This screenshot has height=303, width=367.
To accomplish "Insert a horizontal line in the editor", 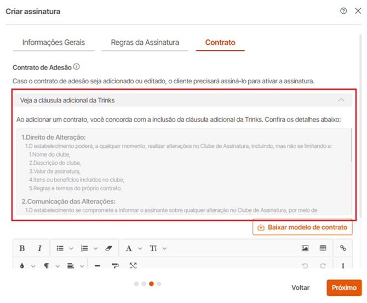I will coord(98,266).
